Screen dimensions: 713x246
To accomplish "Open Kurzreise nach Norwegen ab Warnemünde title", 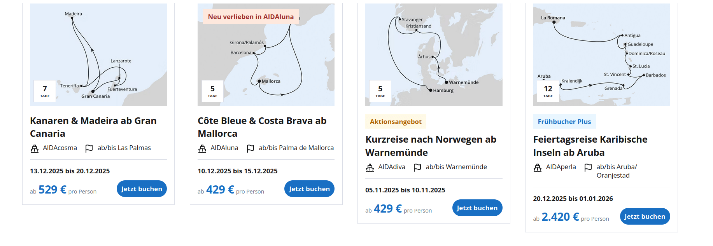I will tap(431, 146).
